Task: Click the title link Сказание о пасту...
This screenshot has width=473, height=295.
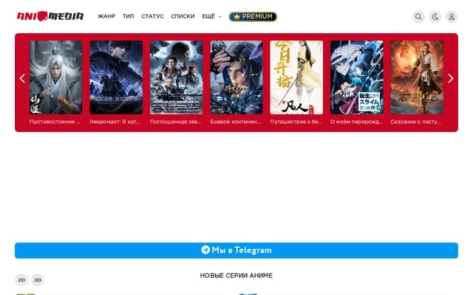Action: (x=415, y=122)
